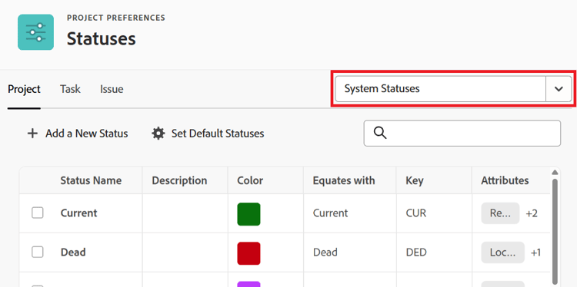
Task: Click the Statuses page title
Action: (102, 38)
